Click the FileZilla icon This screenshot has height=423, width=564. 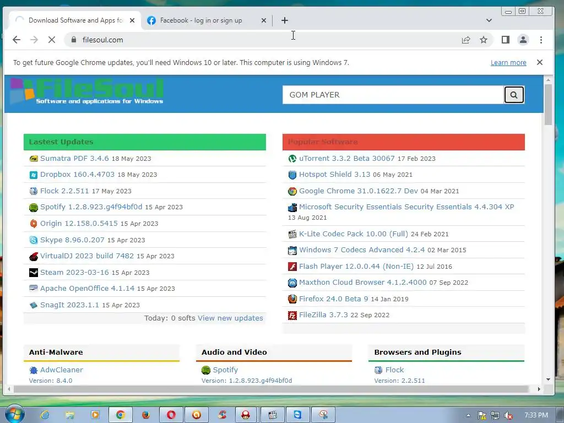click(x=292, y=316)
